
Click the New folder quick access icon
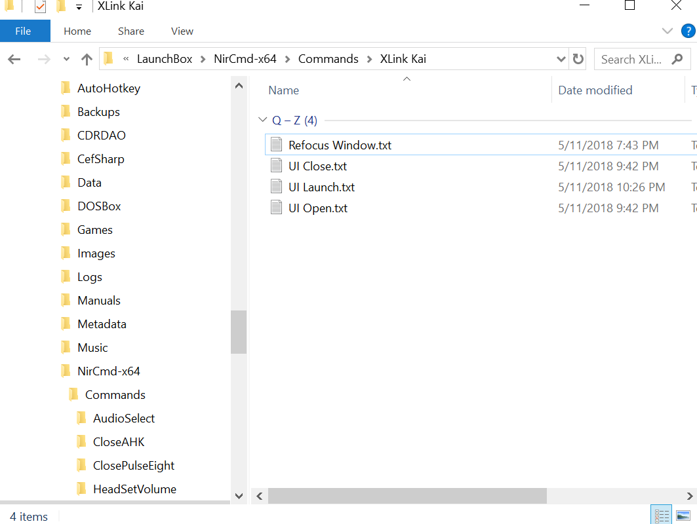[62, 6]
